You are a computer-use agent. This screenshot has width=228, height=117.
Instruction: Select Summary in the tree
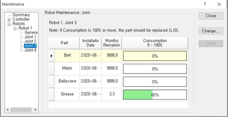click(x=21, y=15)
